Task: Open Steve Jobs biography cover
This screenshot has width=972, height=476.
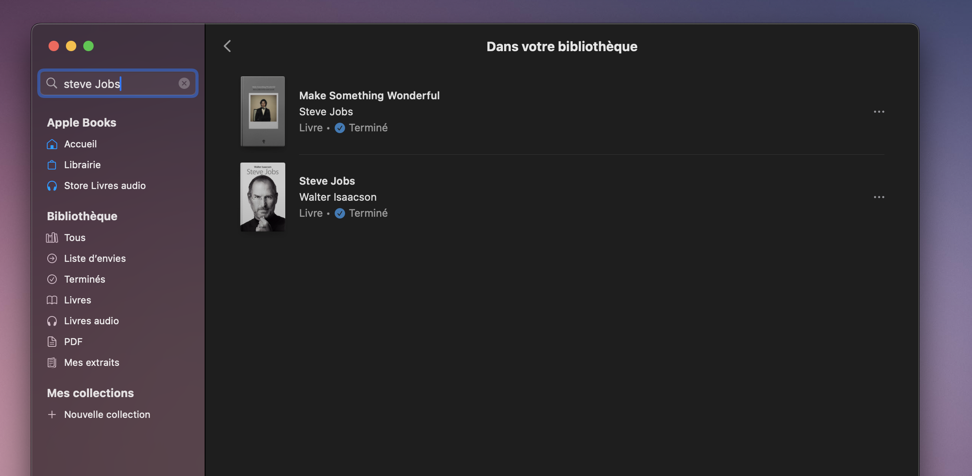Action: tap(263, 197)
